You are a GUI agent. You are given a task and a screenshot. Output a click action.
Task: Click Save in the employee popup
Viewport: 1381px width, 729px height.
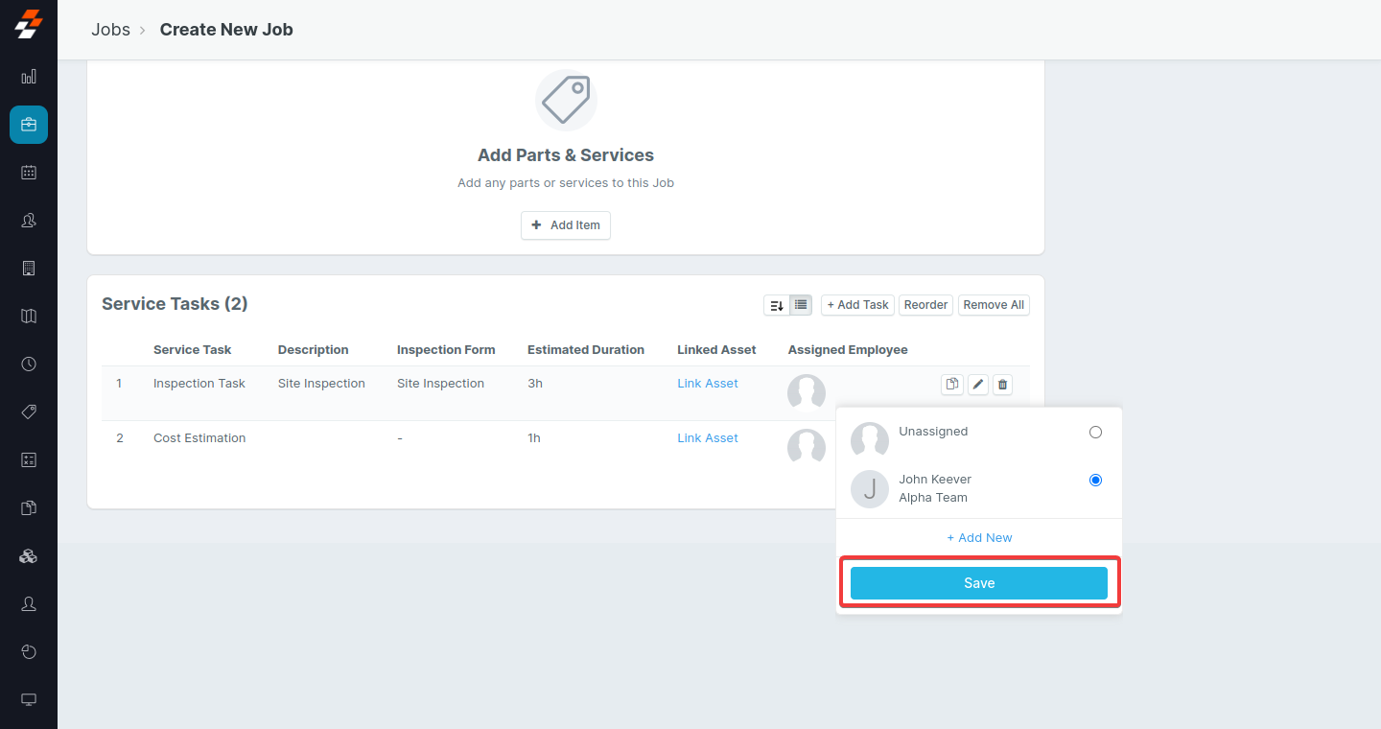click(x=978, y=583)
